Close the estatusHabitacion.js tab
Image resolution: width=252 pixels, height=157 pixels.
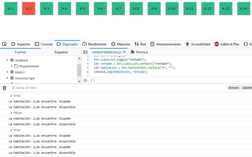click(124, 52)
